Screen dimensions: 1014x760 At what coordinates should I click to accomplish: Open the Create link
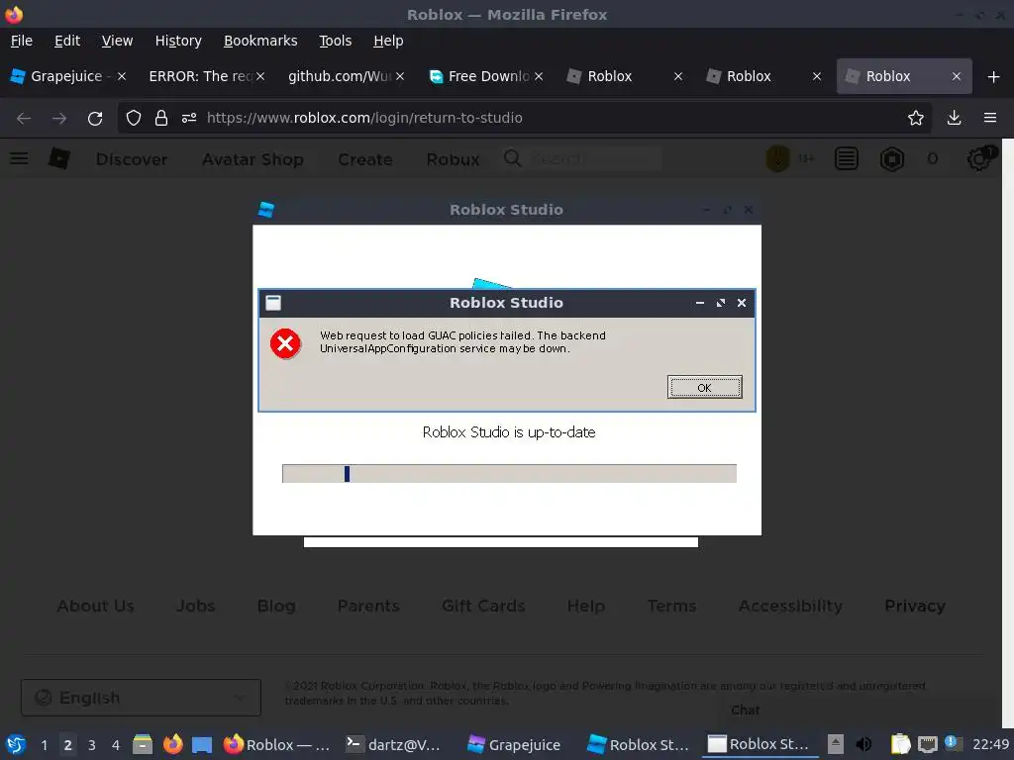(x=364, y=159)
